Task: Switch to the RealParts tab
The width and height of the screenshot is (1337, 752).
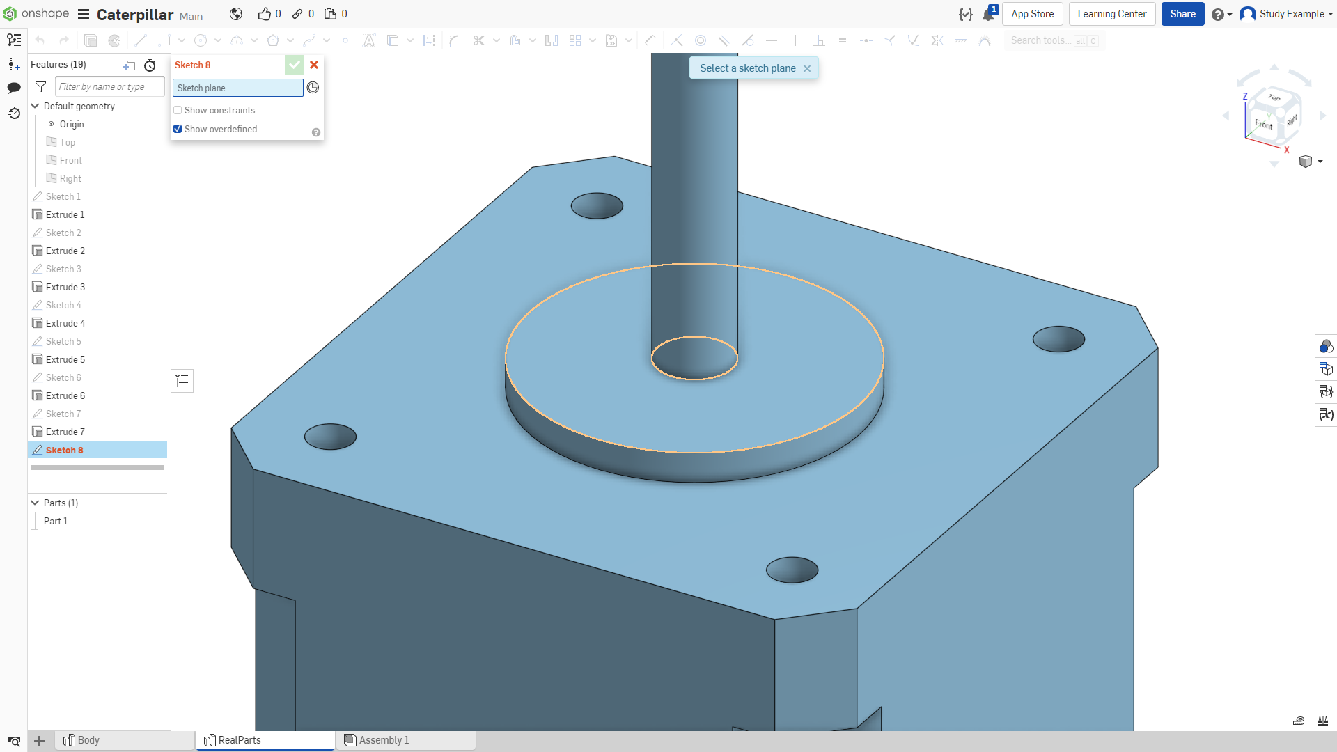Action: coord(265,740)
